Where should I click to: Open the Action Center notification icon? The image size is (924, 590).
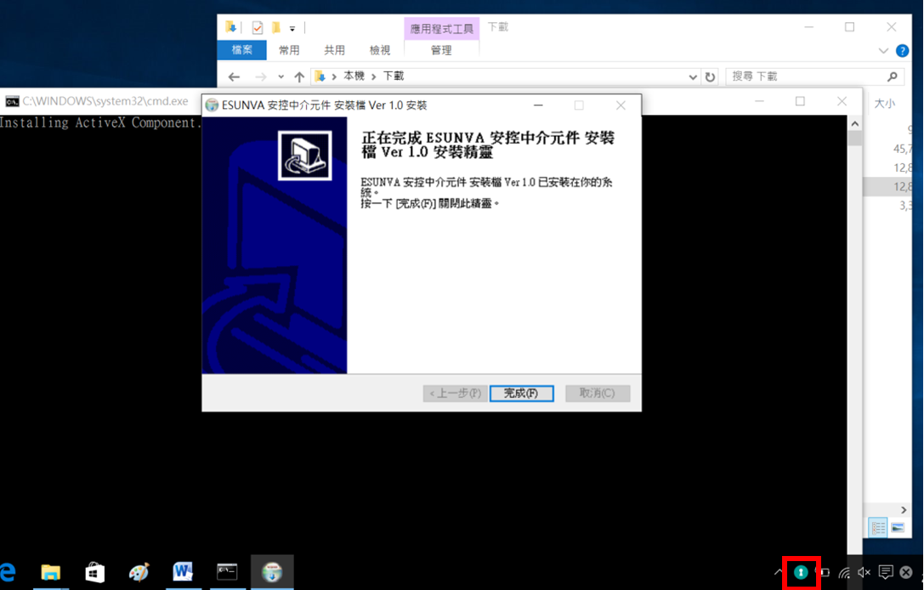(x=885, y=572)
